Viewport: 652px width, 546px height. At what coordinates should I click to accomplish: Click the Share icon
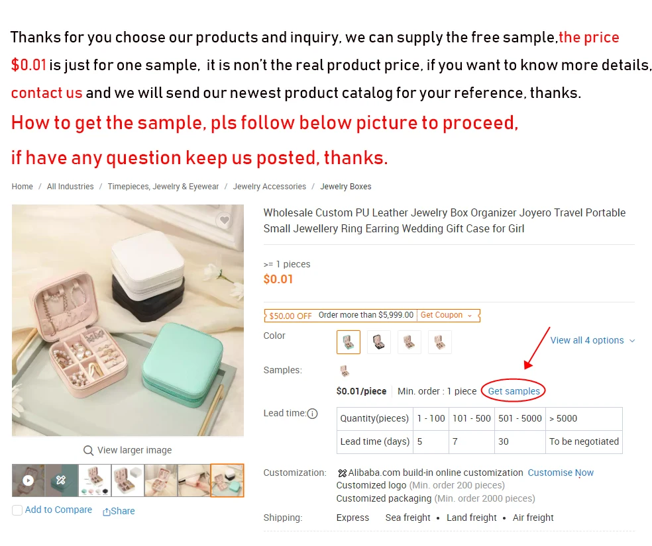click(107, 512)
